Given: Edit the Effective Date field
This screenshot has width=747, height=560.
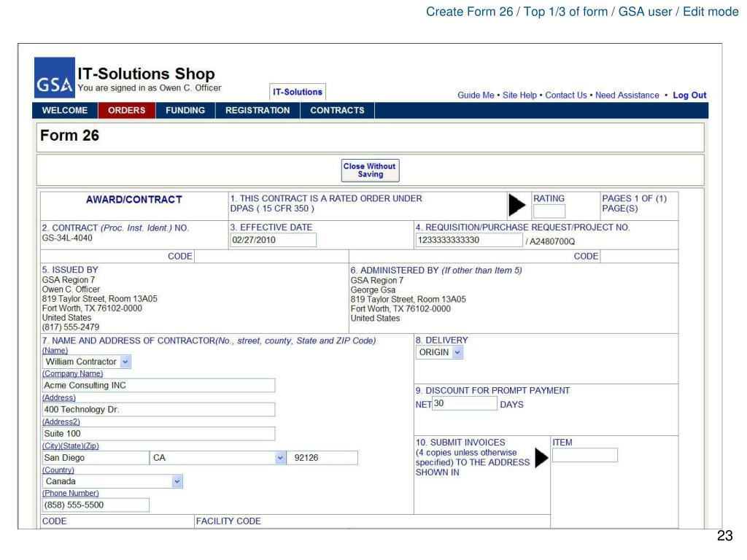Looking at the screenshot, I should (273, 240).
